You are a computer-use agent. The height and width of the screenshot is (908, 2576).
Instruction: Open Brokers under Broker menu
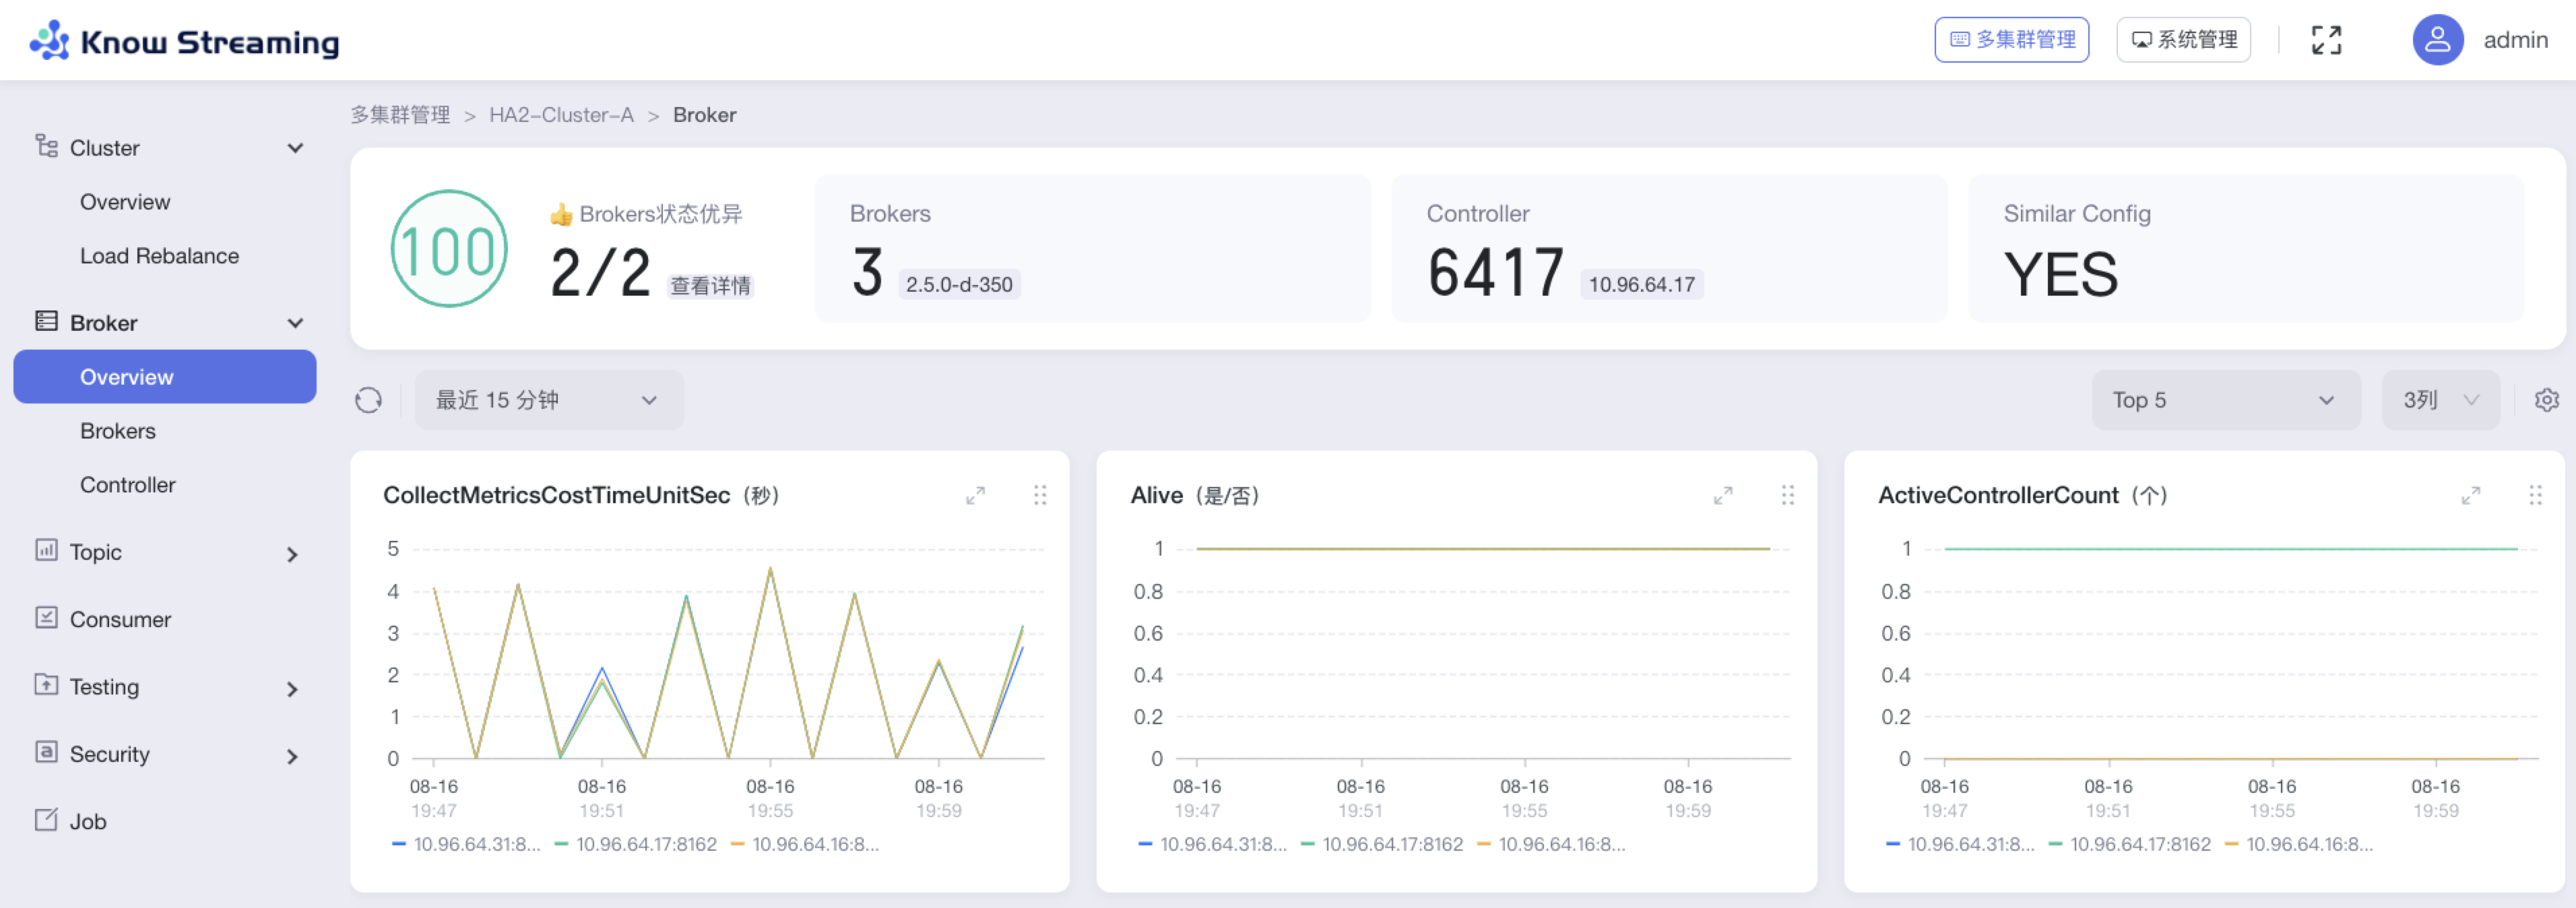[118, 431]
